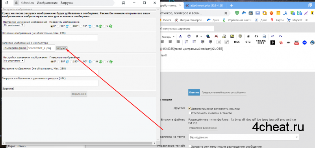Image resolution: width=315 pixels, height=148 pixels.
Task: Expand the bookmarks bar overflow chevron
Action: 306,20
